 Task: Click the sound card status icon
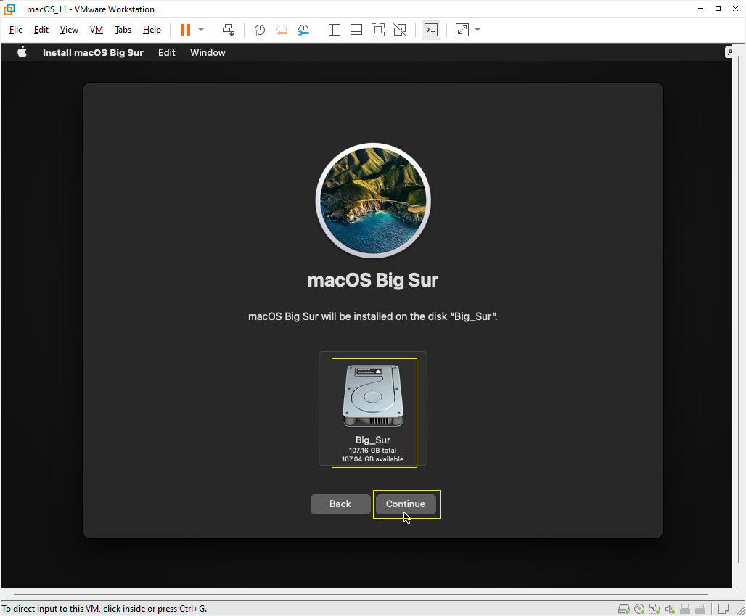click(670, 609)
